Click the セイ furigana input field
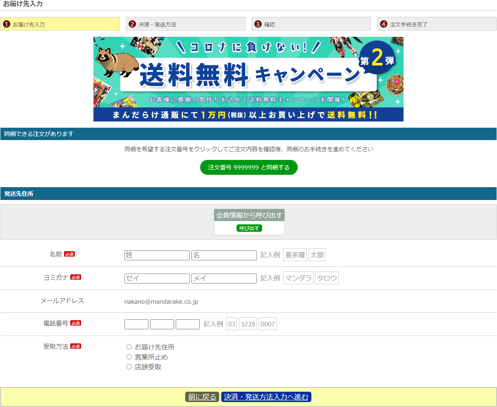 click(157, 278)
